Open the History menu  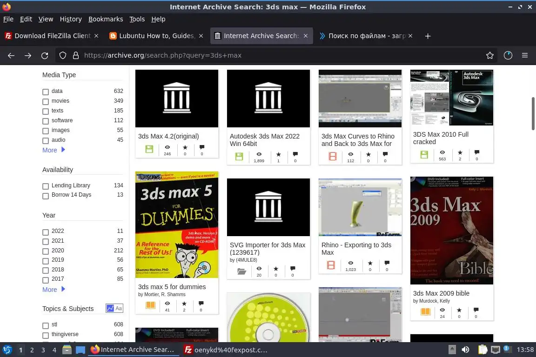[x=71, y=19]
